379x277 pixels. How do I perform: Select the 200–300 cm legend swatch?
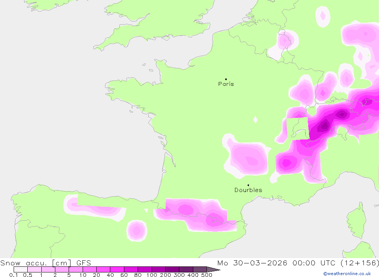point(172,269)
